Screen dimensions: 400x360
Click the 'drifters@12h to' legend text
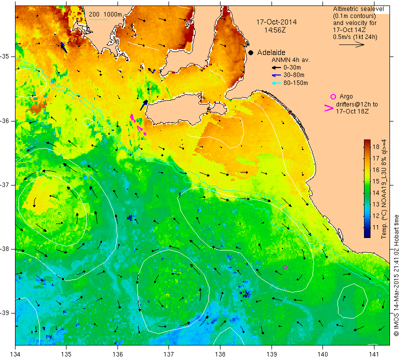coord(357,104)
